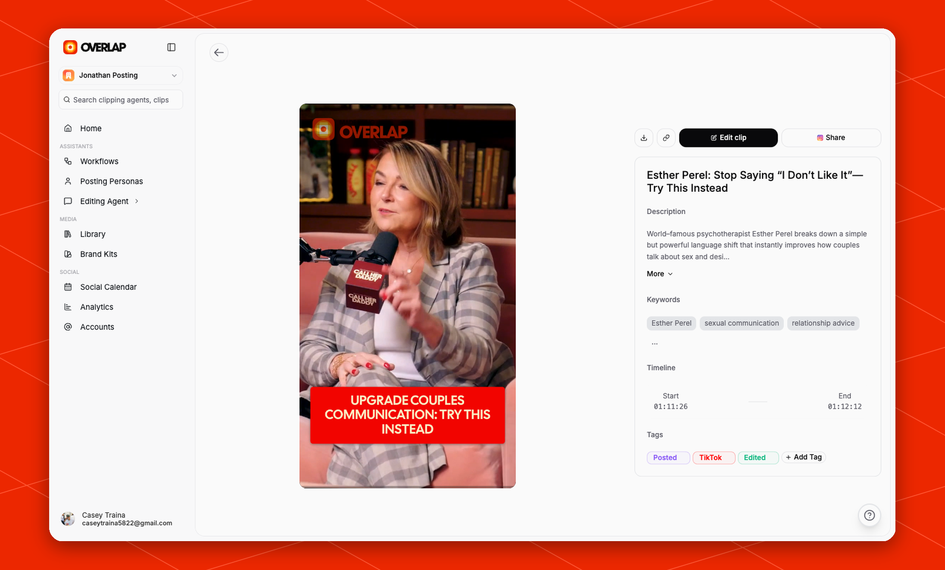Click the Jonathan Posting workspace icon
This screenshot has width=945, height=570.
[69, 75]
